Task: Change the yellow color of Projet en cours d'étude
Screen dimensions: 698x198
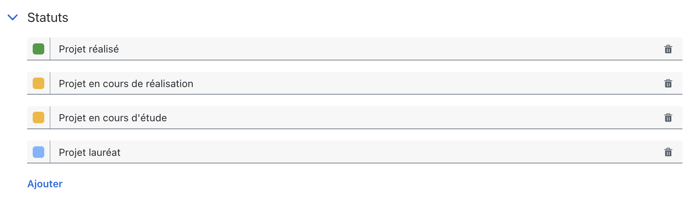Action: point(38,118)
